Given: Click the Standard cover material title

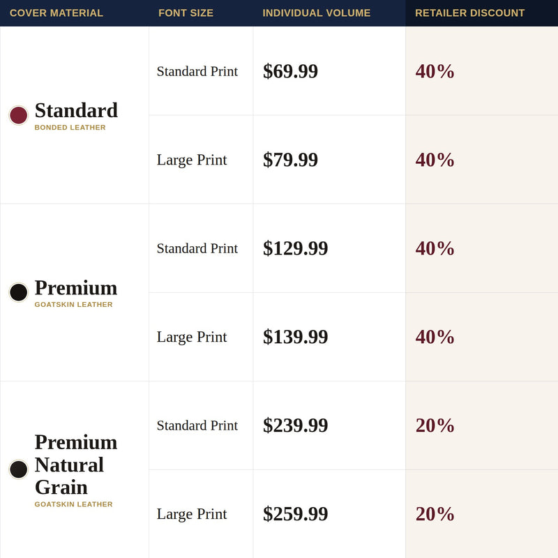Looking at the screenshot, I should point(76,110).
